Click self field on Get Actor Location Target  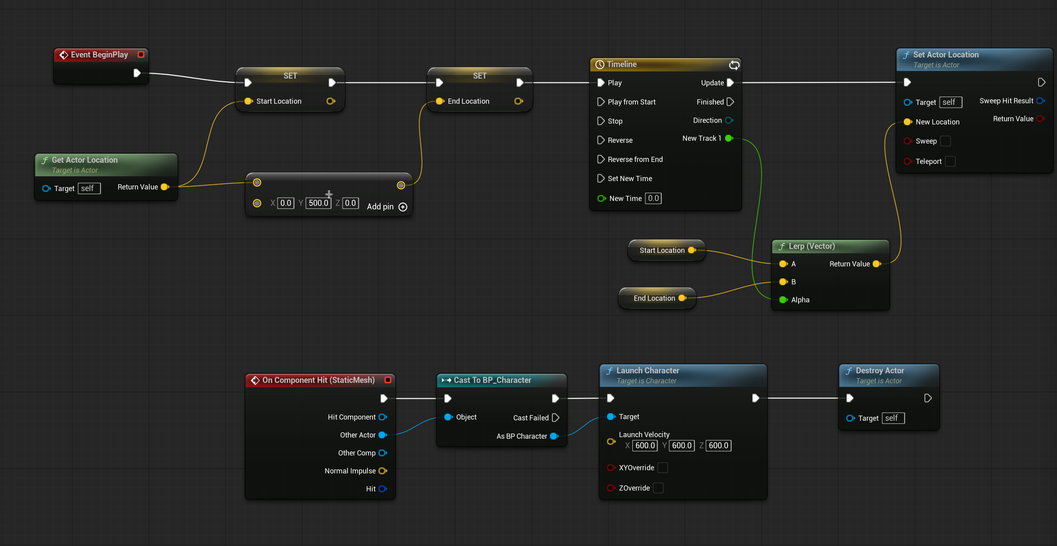pos(89,188)
